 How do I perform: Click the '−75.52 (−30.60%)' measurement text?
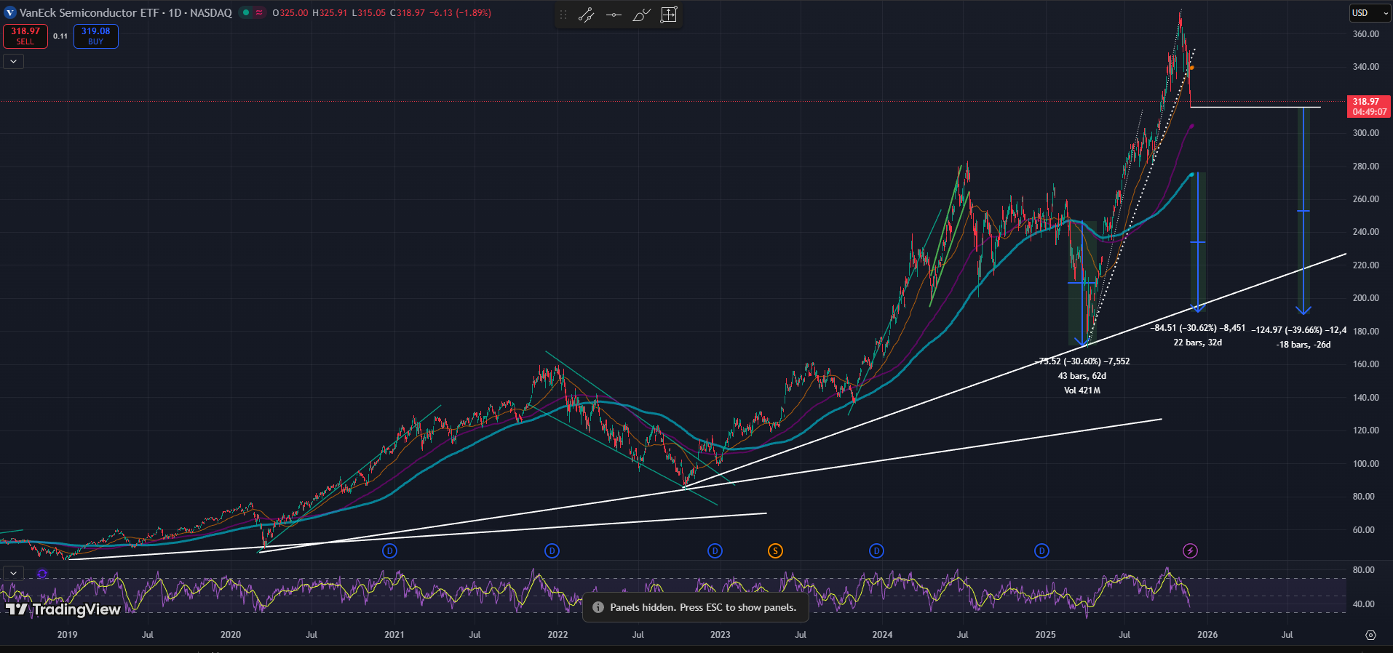(1082, 361)
